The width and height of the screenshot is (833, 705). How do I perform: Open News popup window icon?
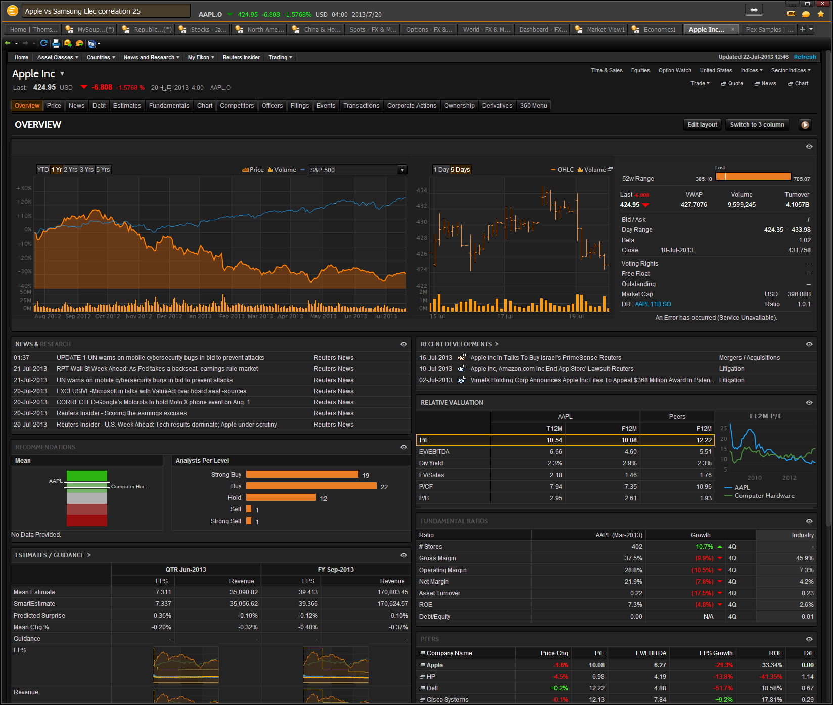757,84
